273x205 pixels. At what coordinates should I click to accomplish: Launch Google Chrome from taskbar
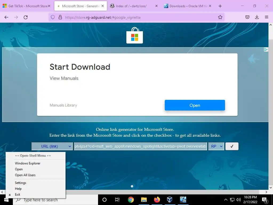[131, 200]
